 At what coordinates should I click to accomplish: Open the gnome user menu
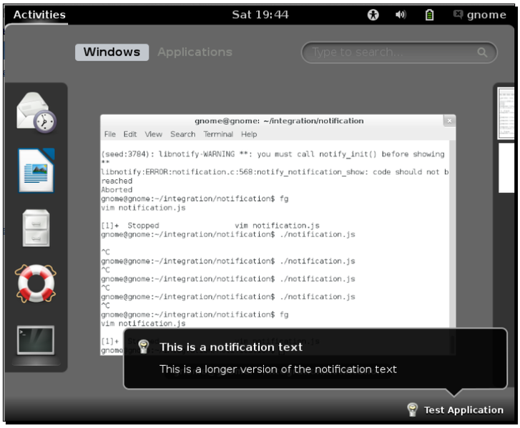(x=481, y=14)
